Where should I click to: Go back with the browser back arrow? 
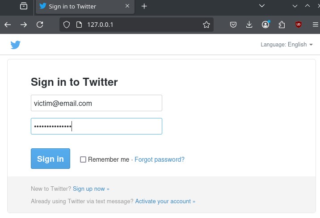8,25
